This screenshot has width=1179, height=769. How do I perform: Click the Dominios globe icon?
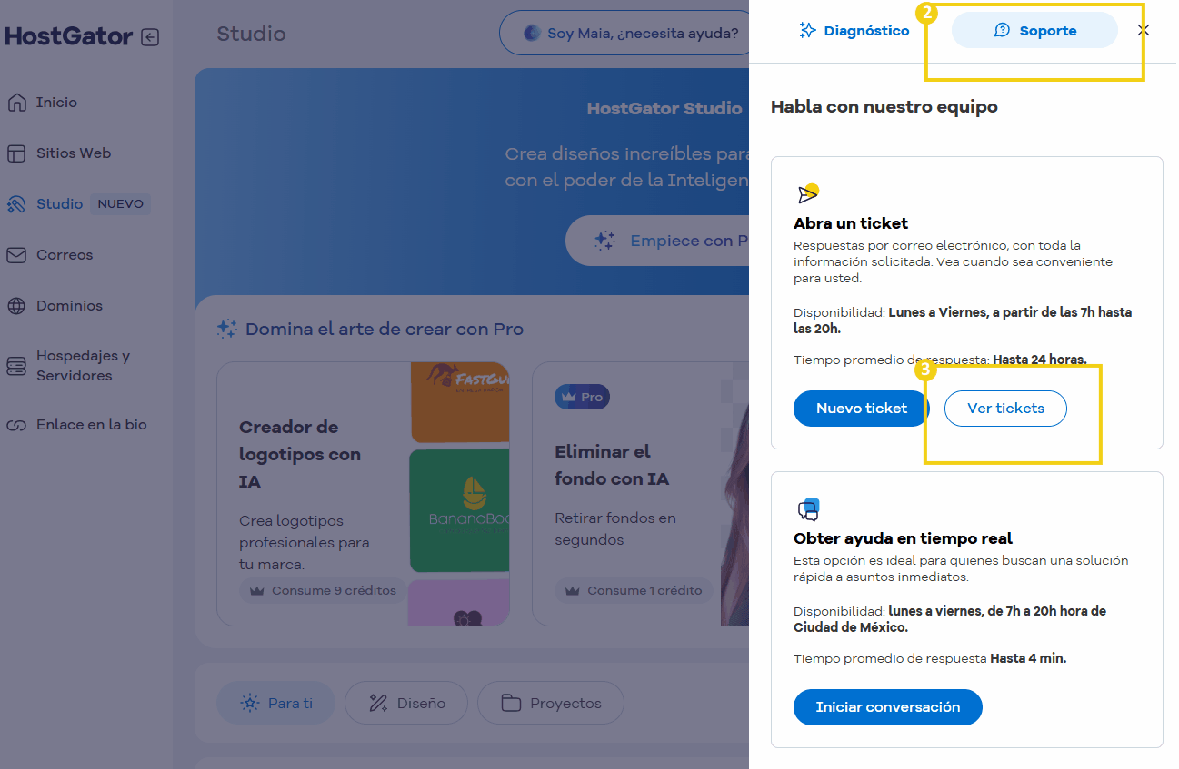click(x=16, y=306)
